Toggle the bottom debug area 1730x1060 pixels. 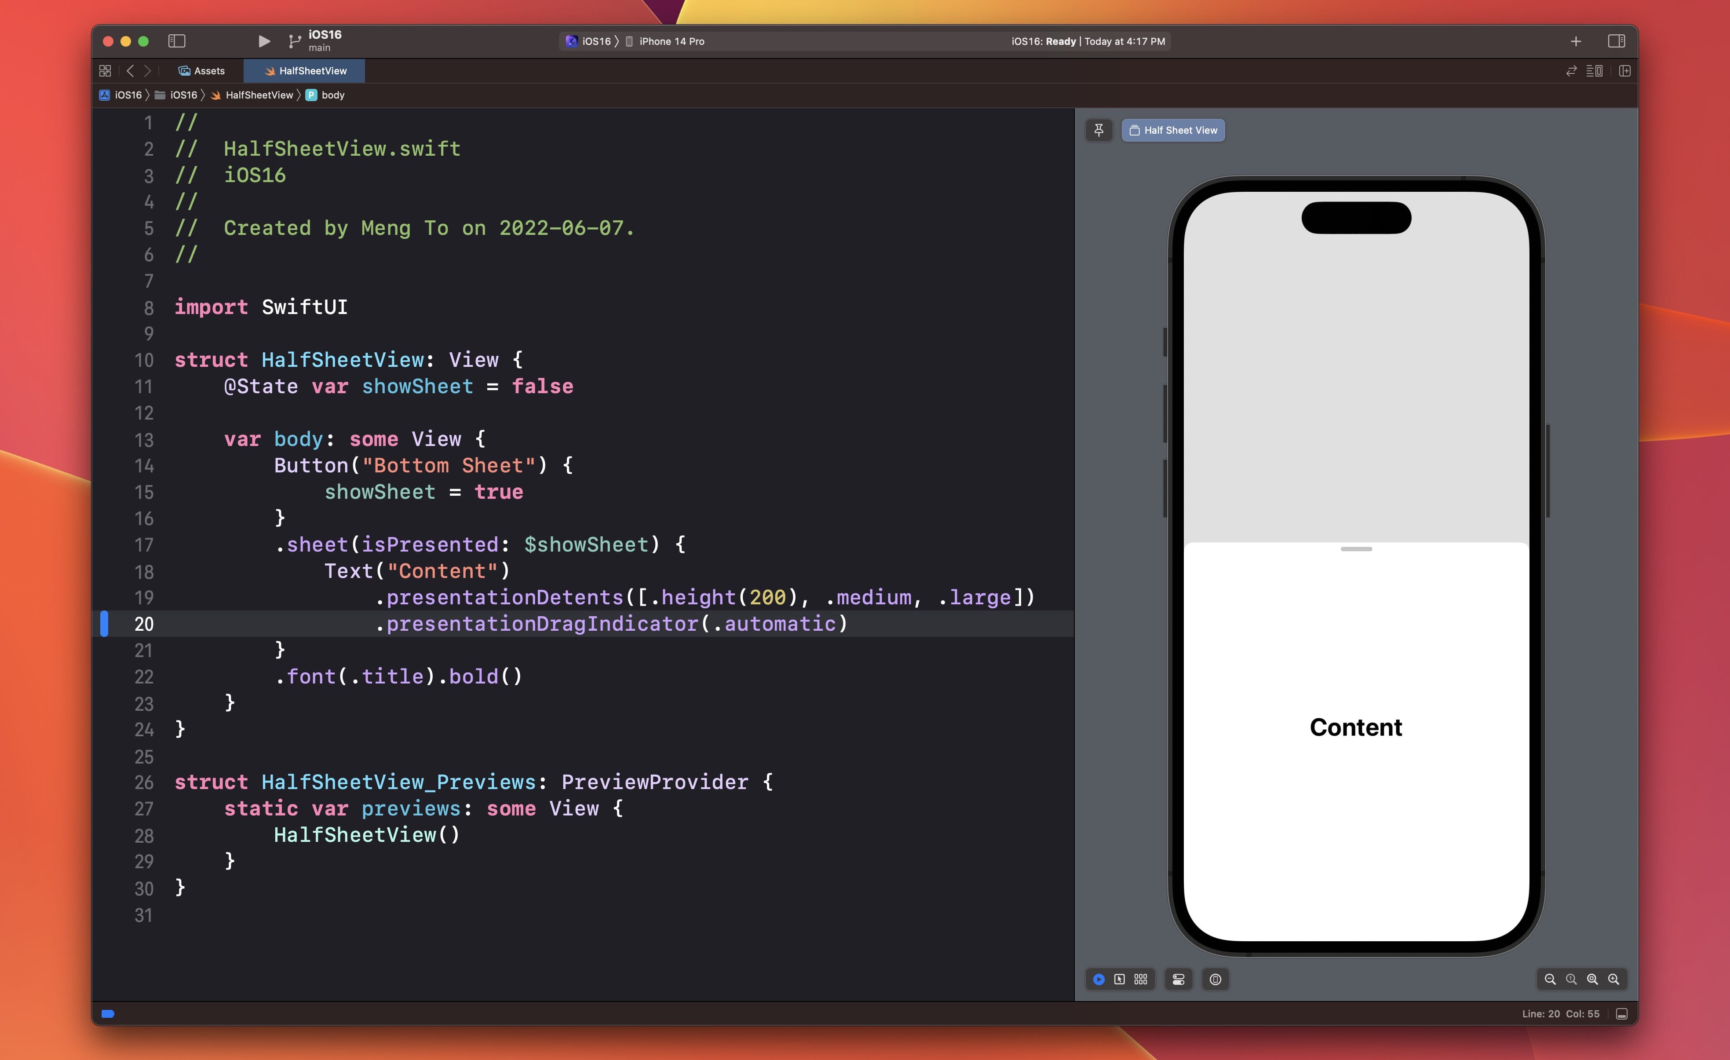click(1622, 1014)
